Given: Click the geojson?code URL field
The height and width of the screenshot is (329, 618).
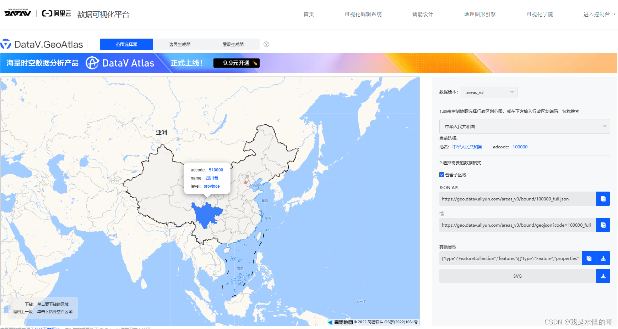Looking at the screenshot, I should click(517, 225).
